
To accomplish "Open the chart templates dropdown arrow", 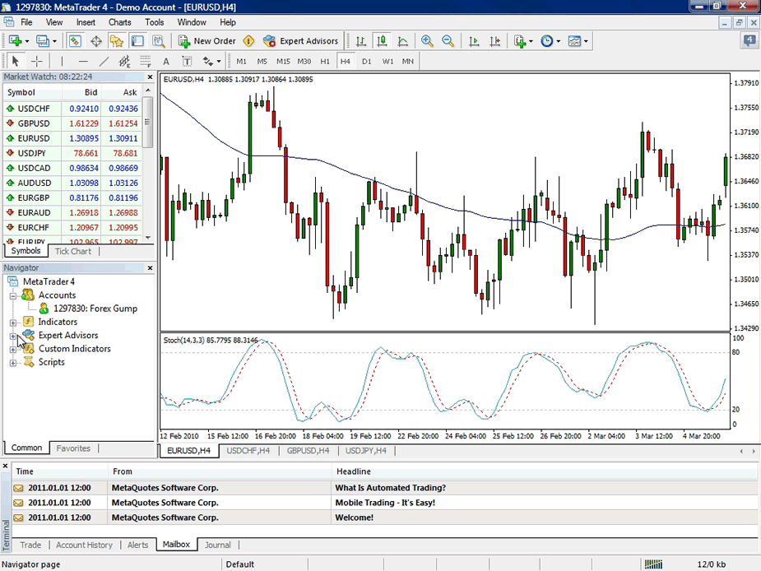I will (x=586, y=41).
